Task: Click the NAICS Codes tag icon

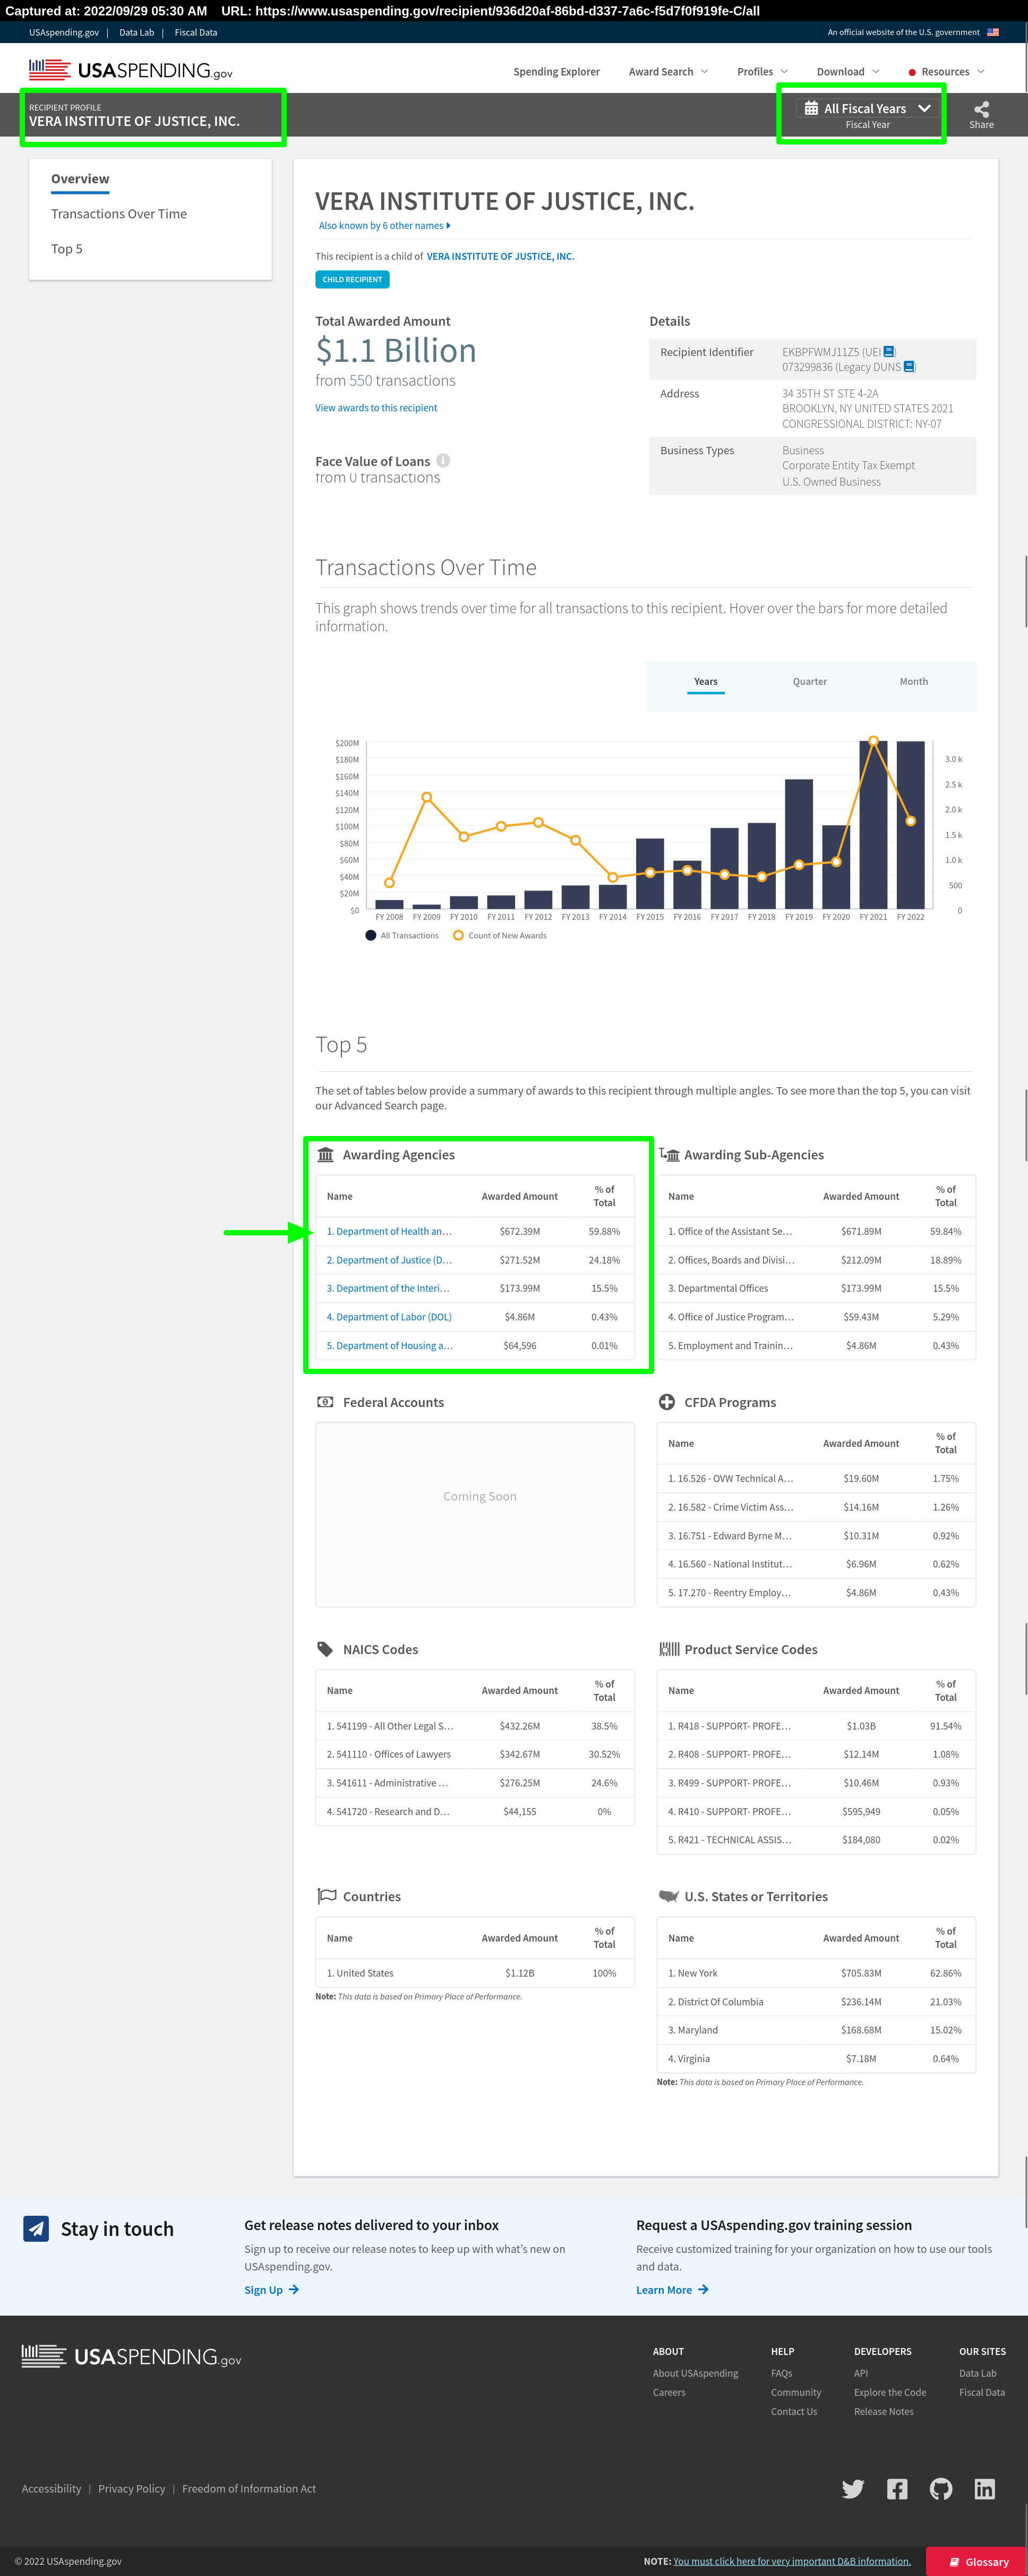Action: click(324, 1649)
